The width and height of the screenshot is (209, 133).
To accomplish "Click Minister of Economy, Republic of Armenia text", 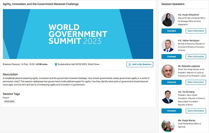I will (192, 47).
